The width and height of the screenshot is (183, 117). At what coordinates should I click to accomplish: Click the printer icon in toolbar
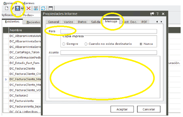[23, 8]
